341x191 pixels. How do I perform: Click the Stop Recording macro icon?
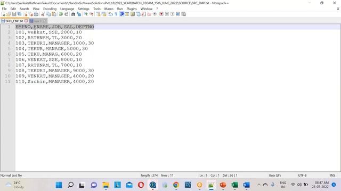pyautogui.click(x=167, y=14)
